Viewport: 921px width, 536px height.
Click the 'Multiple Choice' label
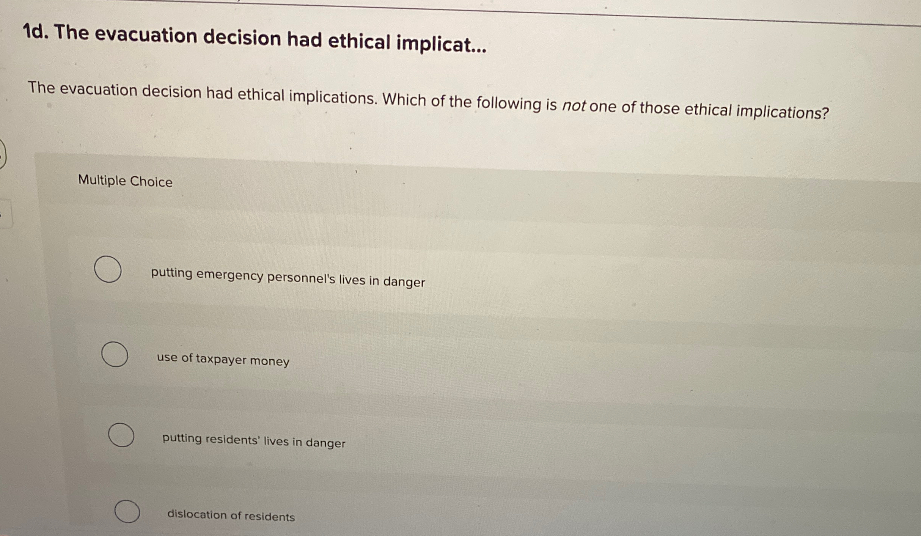(124, 181)
